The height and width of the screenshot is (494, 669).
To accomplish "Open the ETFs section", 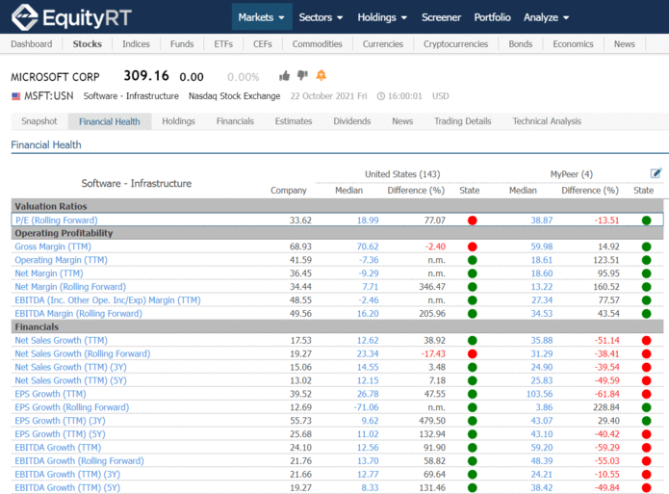I will pyautogui.click(x=223, y=44).
